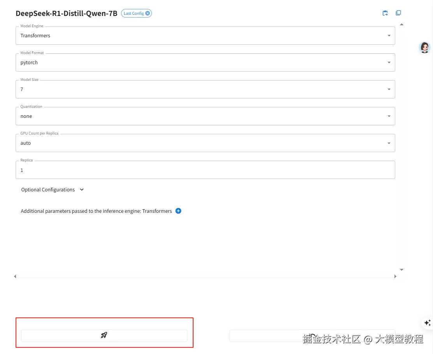Launch the model with the rocket button
This screenshot has height=354, width=433.
(x=104, y=335)
